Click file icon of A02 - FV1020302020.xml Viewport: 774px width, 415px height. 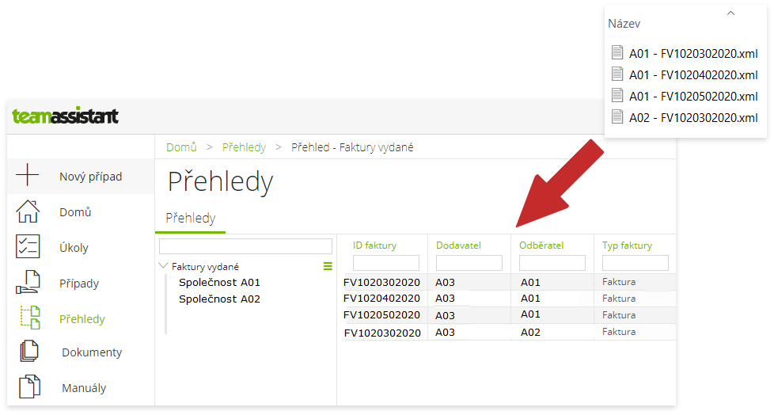click(617, 116)
